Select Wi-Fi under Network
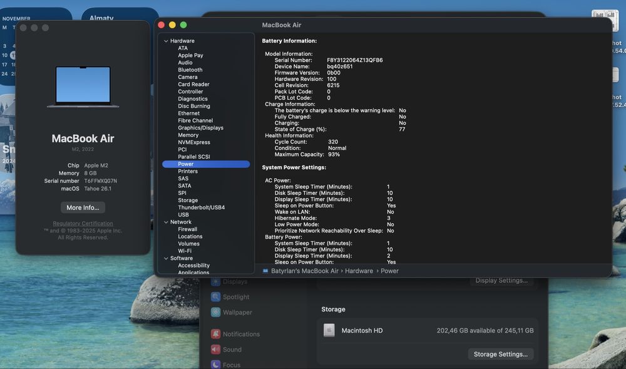The width and height of the screenshot is (626, 369). pyautogui.click(x=185, y=251)
